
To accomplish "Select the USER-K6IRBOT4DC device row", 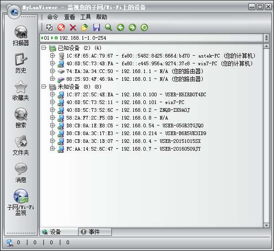I will click(136, 94).
